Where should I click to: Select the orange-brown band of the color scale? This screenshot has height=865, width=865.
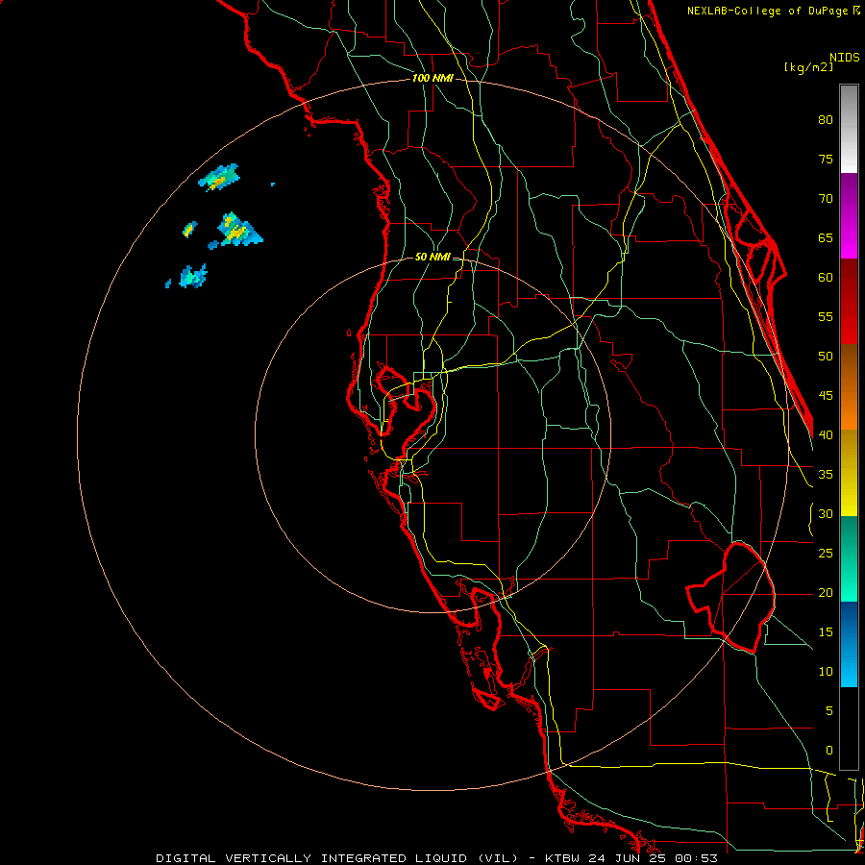[849, 386]
